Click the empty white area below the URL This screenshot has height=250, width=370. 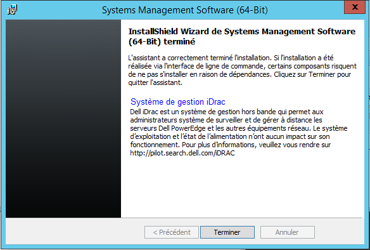point(243,187)
